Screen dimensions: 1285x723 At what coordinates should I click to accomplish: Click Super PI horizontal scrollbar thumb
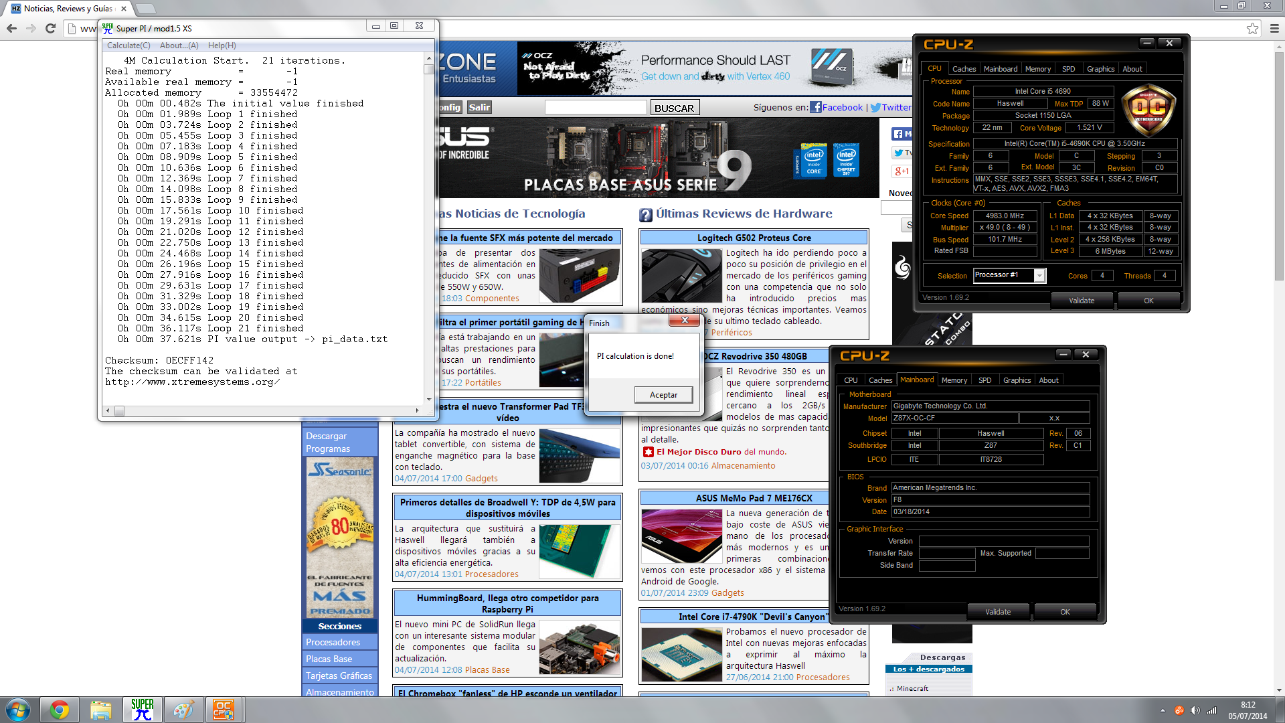(119, 411)
